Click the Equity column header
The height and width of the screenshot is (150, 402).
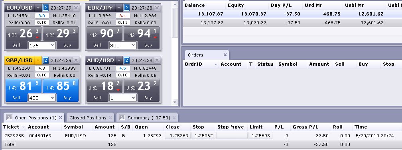(236, 5)
